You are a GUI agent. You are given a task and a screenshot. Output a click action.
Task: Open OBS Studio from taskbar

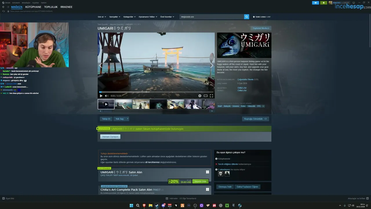195,206
